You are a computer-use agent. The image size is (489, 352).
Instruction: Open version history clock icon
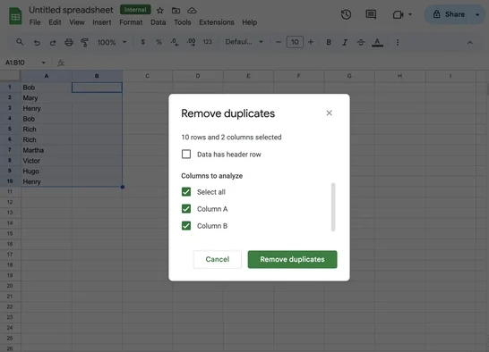click(347, 14)
